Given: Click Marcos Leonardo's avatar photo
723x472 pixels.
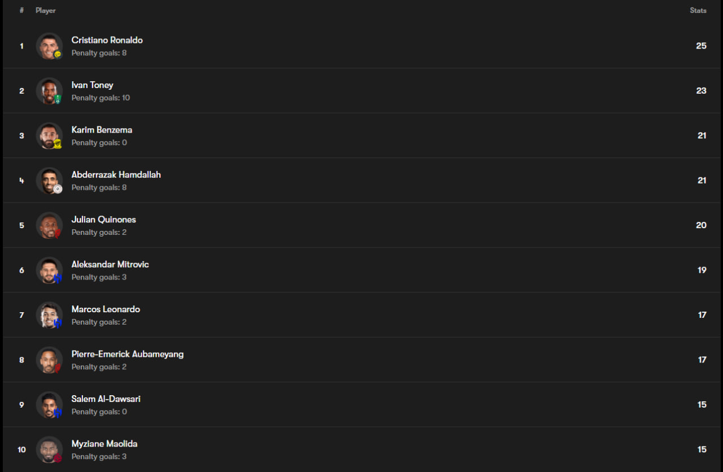Looking at the screenshot, I should coord(49,315).
